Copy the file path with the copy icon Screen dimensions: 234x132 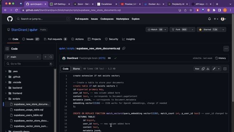pos(124,48)
